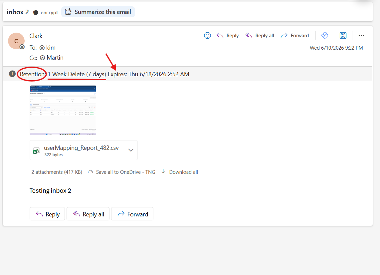Click the Forward button below message
This screenshot has height=275, width=380.
pyautogui.click(x=132, y=214)
